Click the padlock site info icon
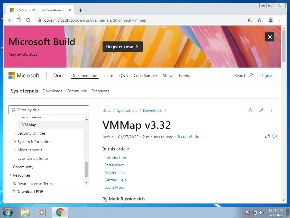This screenshot has width=290, height=218. coord(40,20)
